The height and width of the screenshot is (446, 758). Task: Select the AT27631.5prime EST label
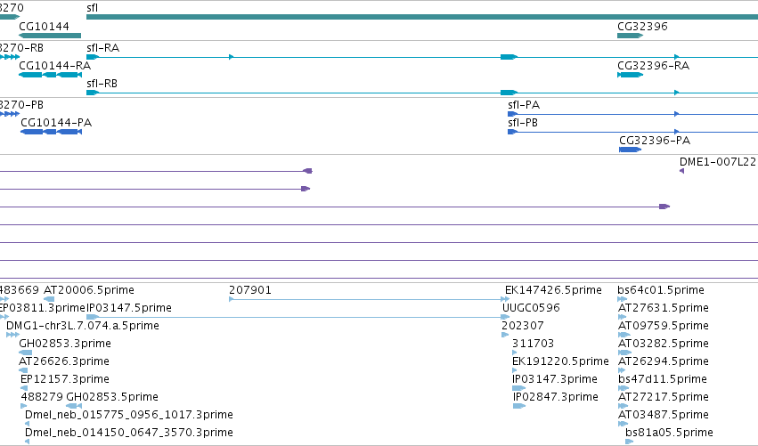click(x=664, y=308)
